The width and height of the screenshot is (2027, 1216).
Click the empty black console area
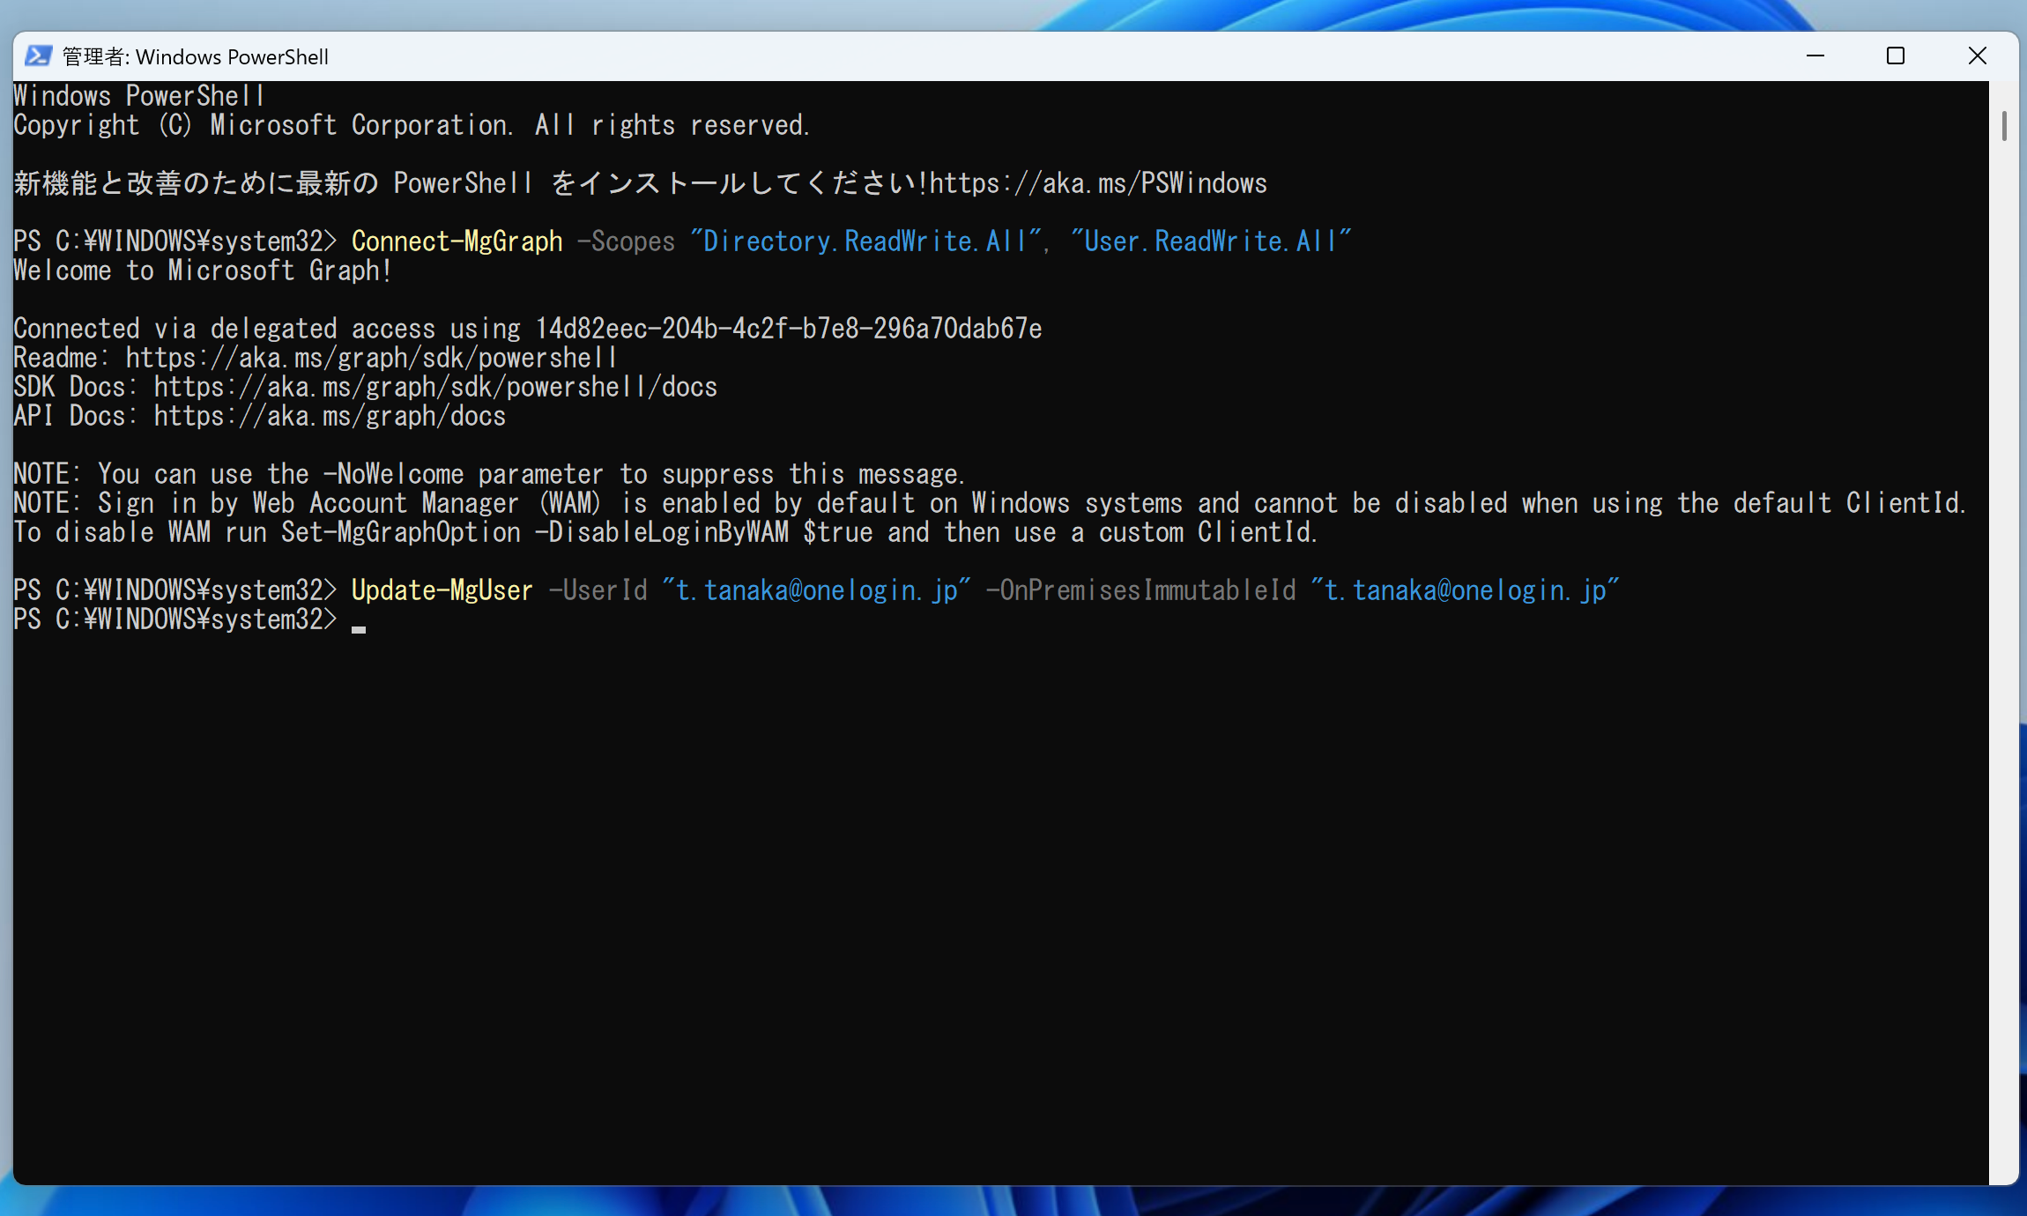click(1000, 908)
